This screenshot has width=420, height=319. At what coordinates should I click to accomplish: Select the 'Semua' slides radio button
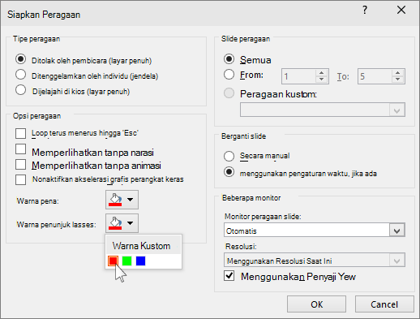click(229, 59)
